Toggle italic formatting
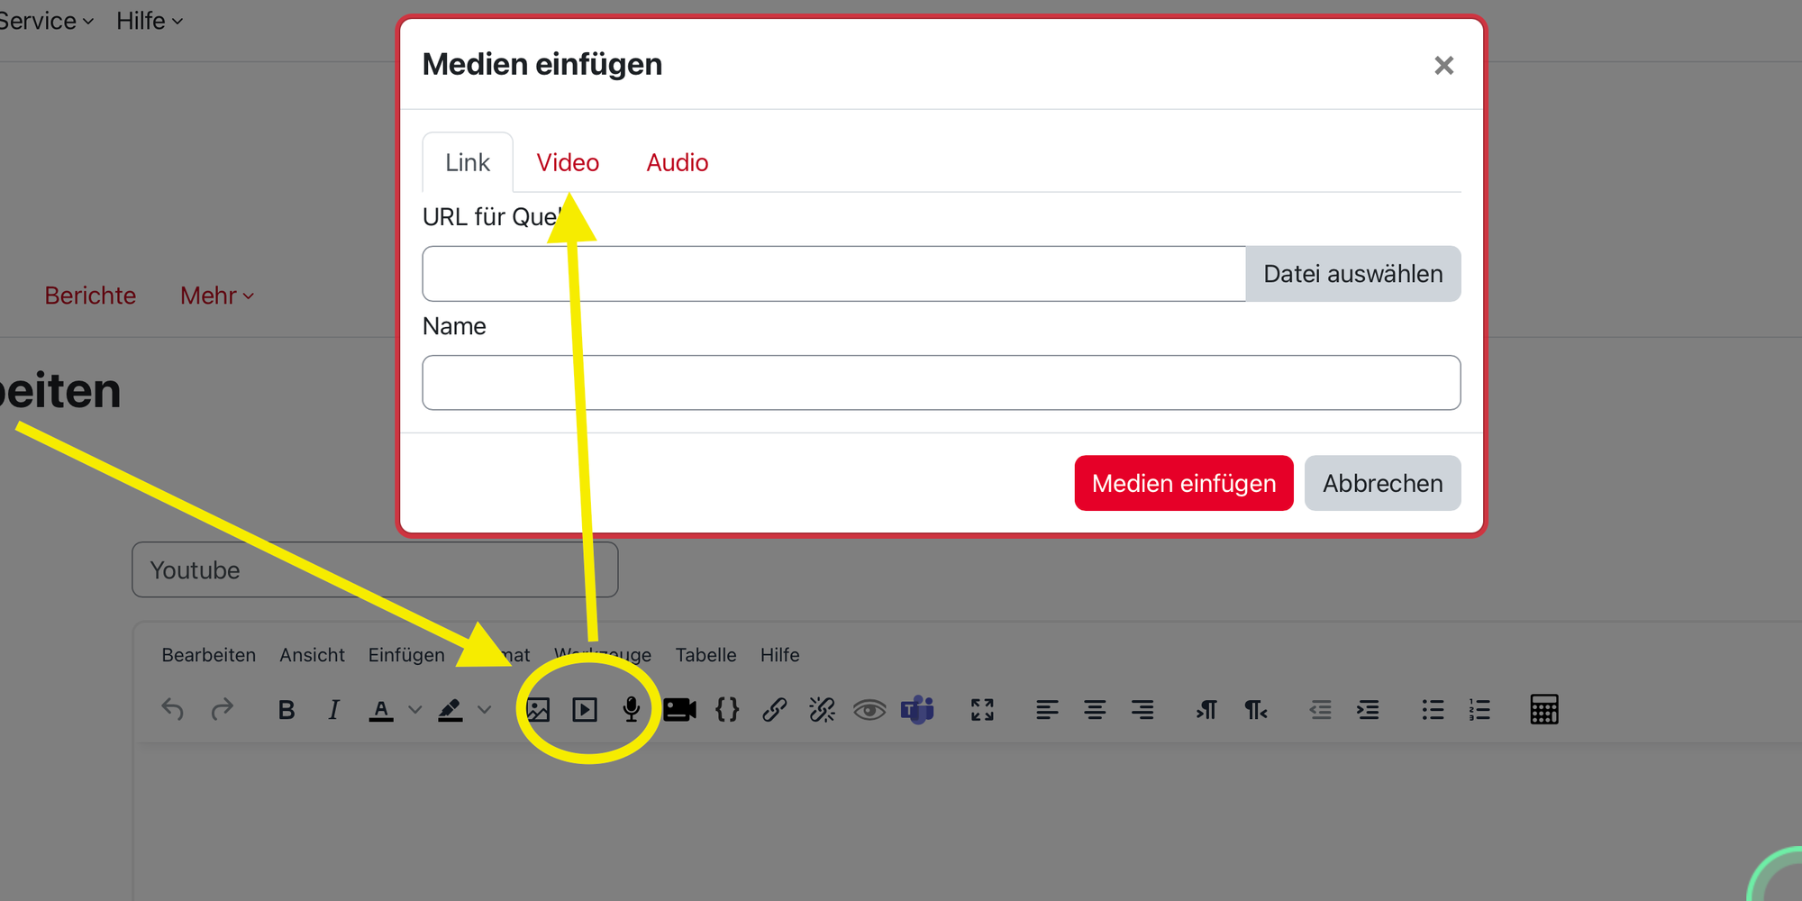This screenshot has width=1802, height=901. tap(333, 710)
